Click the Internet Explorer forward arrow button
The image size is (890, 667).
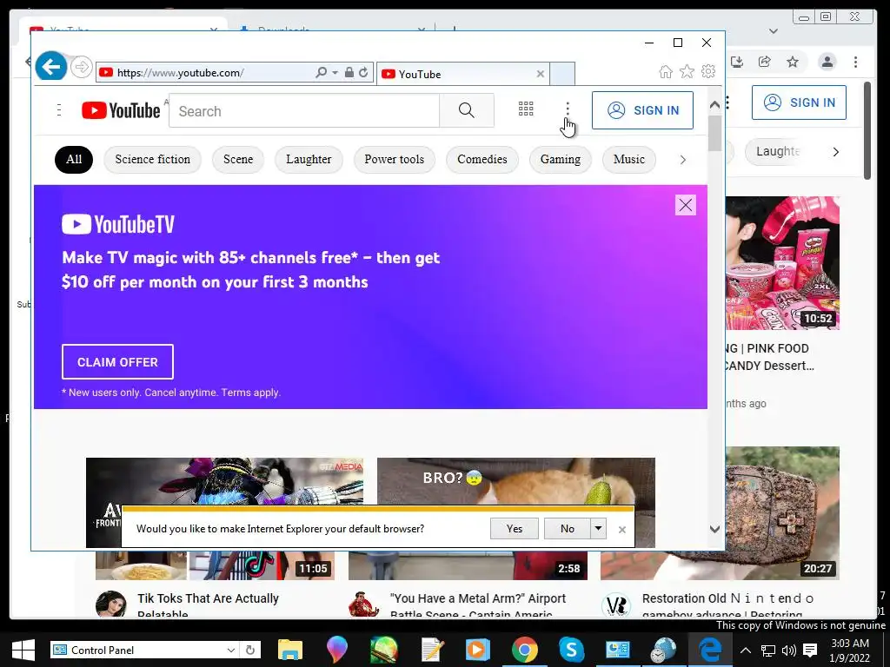(82, 68)
